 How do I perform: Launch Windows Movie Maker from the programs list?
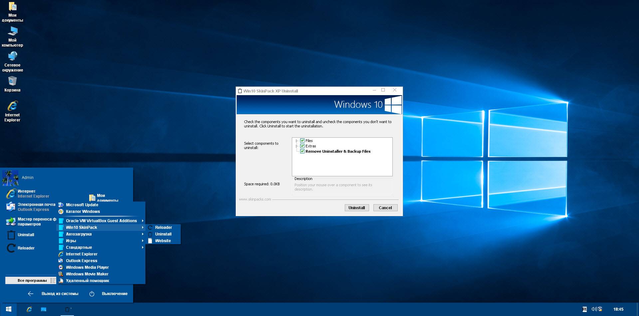click(101, 274)
